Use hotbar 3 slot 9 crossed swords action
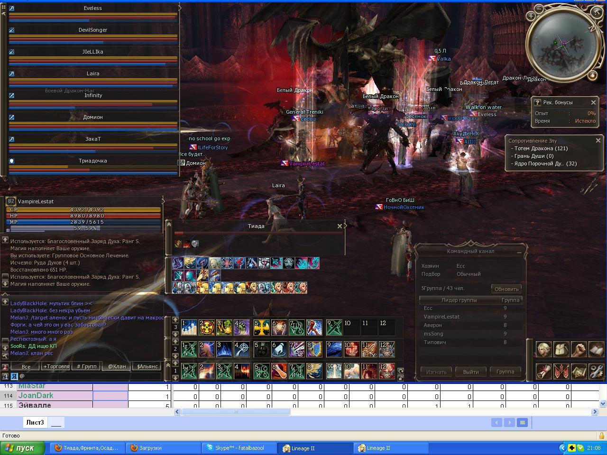This screenshot has height=455, width=607. tap(334, 328)
